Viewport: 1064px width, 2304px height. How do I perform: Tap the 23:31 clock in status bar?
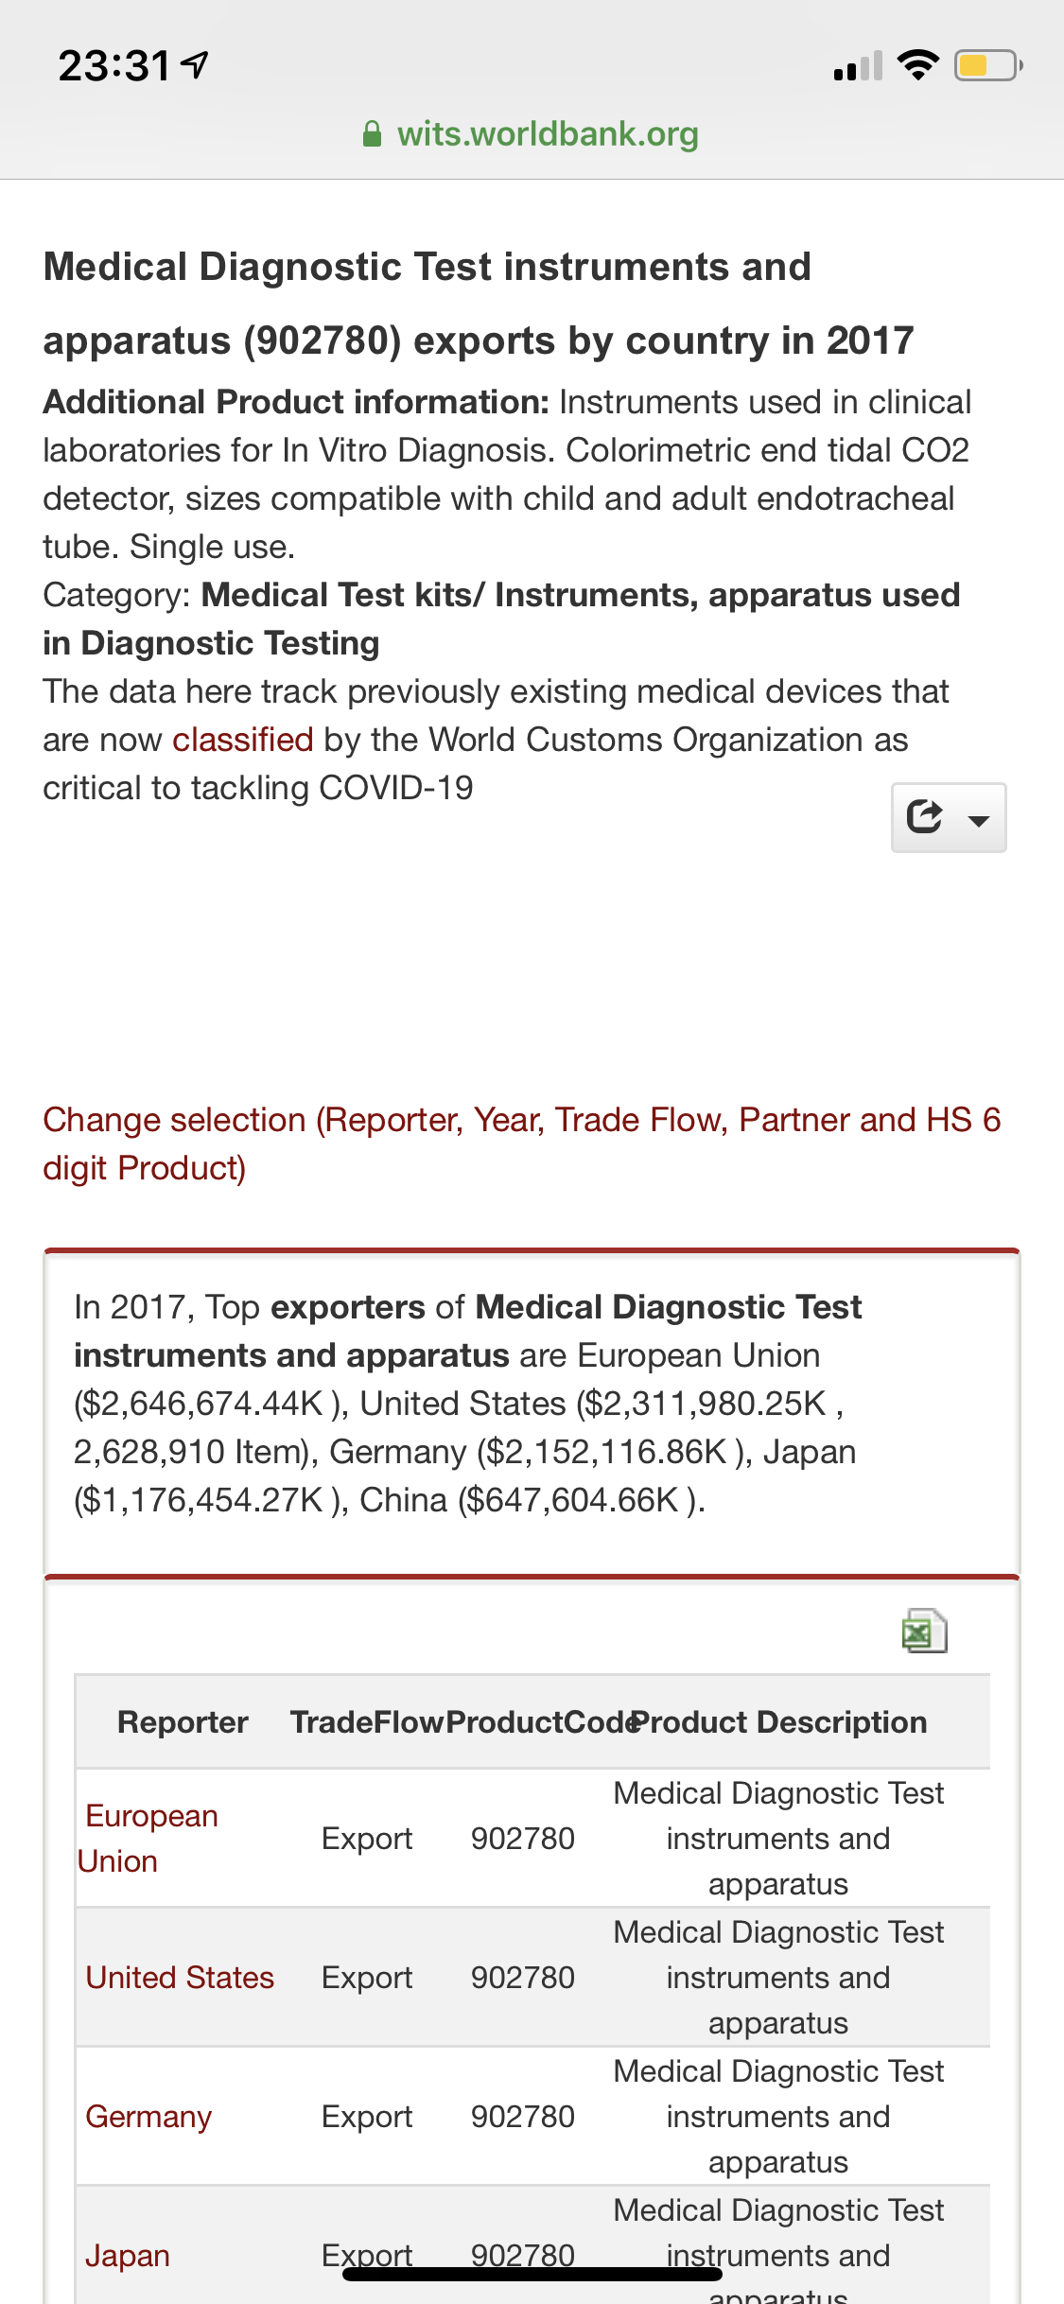coord(114,66)
